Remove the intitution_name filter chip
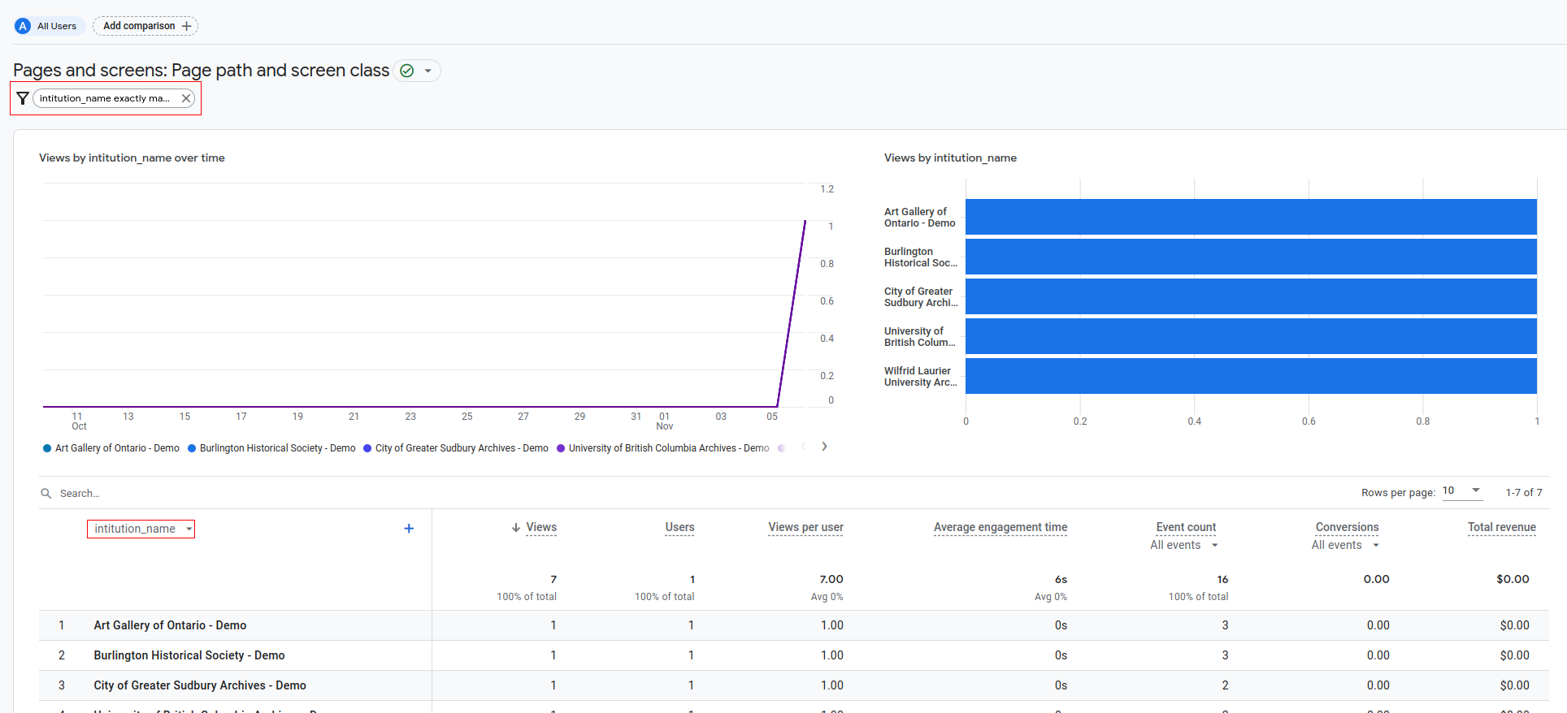 (x=186, y=98)
